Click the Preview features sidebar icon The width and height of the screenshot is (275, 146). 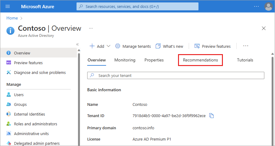tap(9, 63)
